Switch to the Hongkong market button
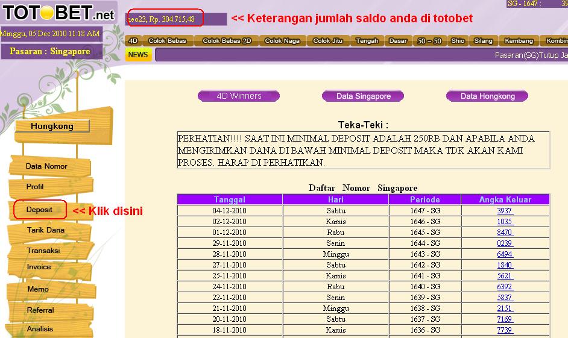 52,126
